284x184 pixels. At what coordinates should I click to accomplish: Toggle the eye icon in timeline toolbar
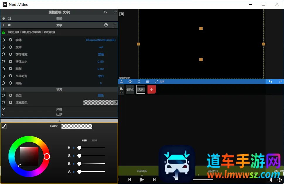(130, 82)
